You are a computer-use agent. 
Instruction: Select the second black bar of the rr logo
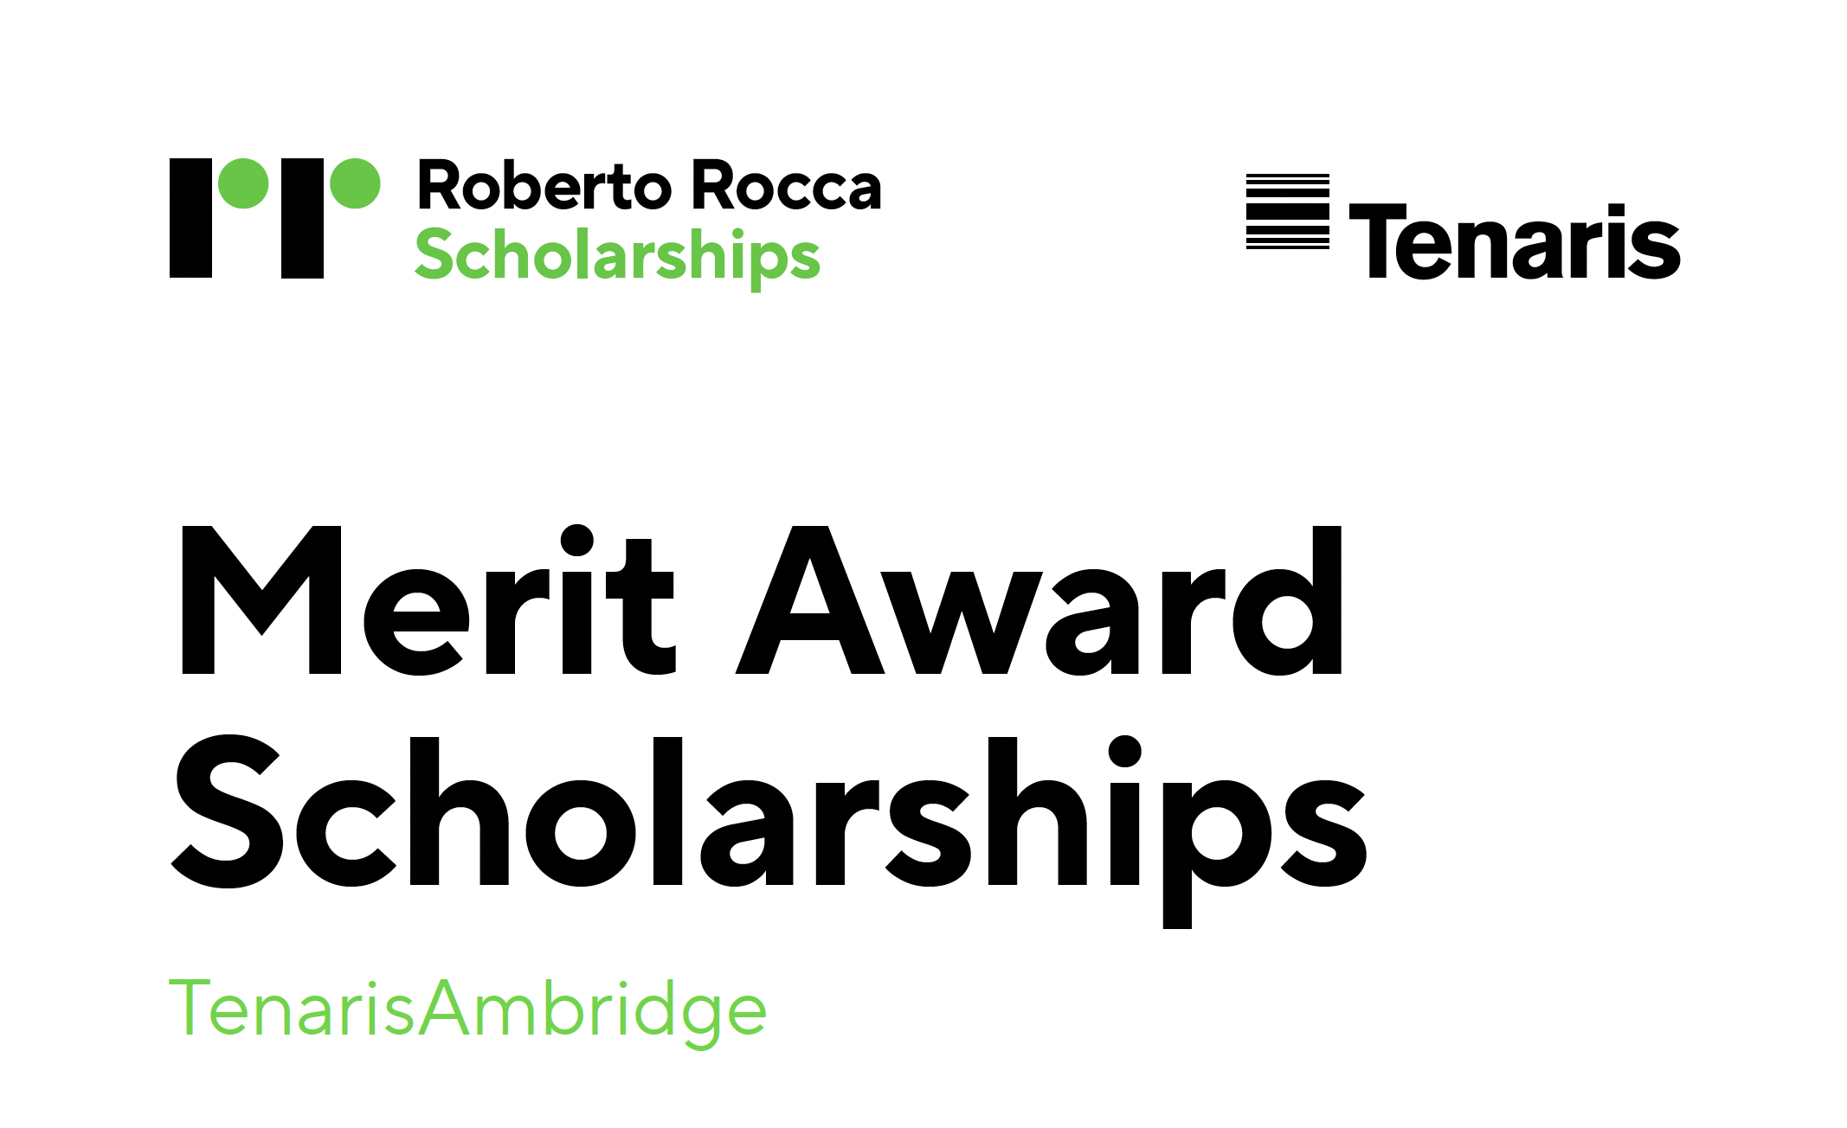[x=303, y=218]
